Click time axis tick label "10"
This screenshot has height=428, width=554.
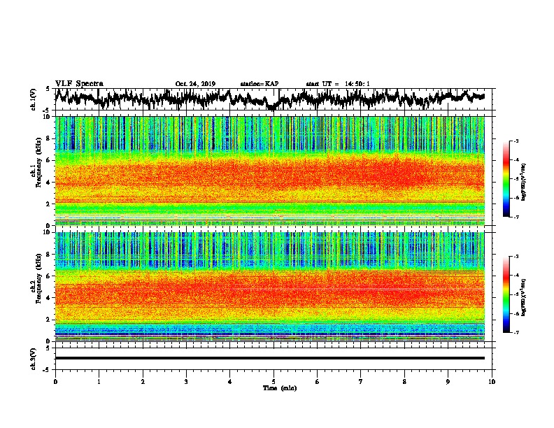pyautogui.click(x=492, y=382)
